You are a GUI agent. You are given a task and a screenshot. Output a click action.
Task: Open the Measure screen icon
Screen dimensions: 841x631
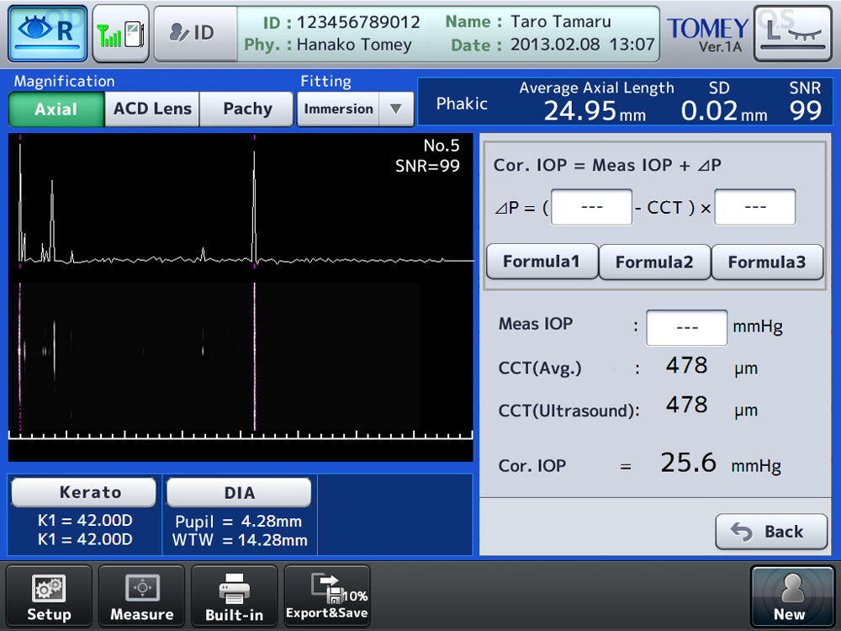coord(141,596)
